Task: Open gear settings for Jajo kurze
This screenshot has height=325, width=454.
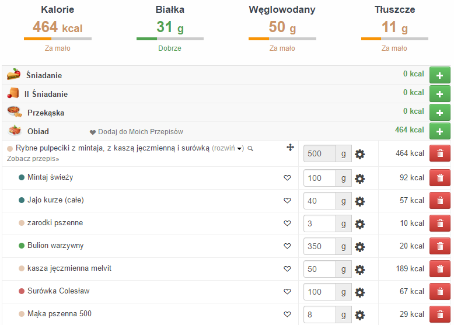Action: (360, 201)
